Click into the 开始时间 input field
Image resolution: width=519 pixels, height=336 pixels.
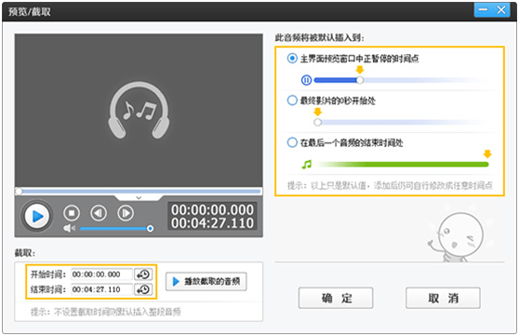(101, 275)
